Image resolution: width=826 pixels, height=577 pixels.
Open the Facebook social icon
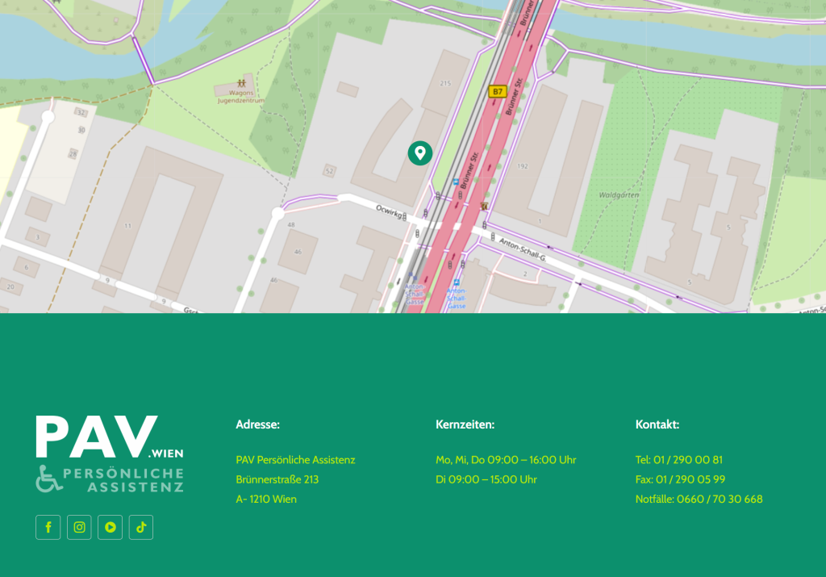(48, 527)
